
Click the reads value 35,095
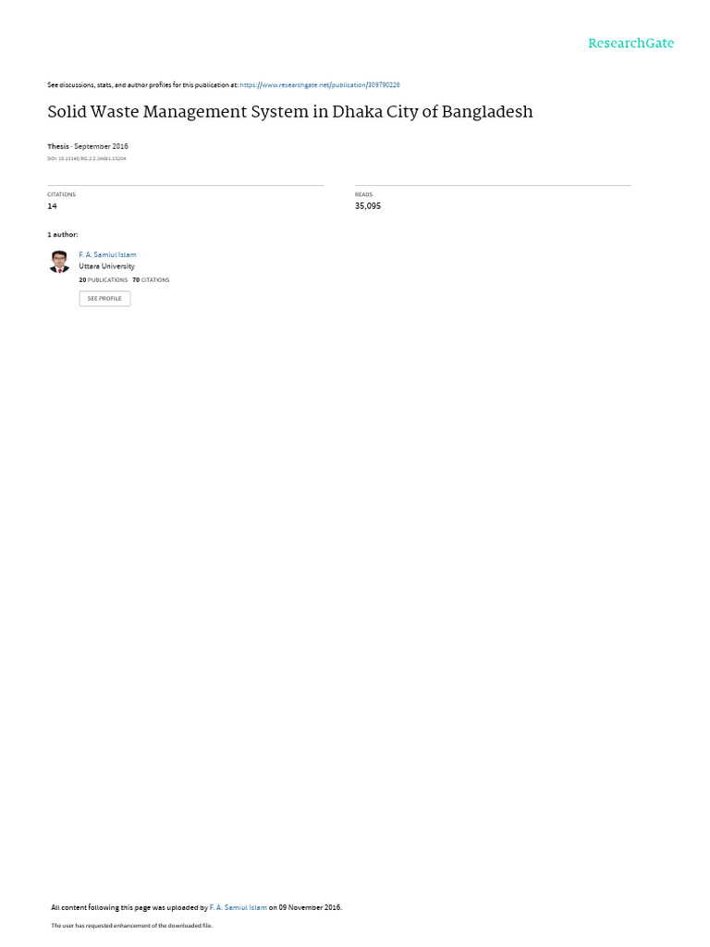(368, 206)
